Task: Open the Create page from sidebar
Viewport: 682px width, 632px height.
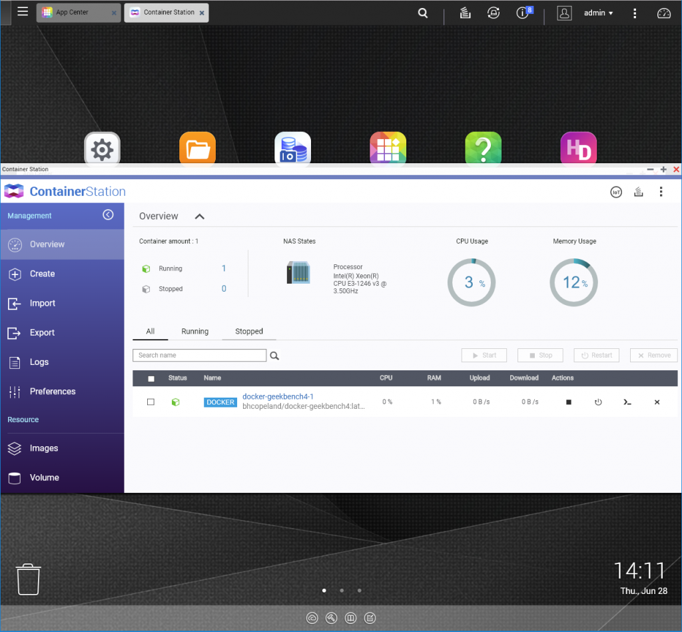Action: coord(62,274)
